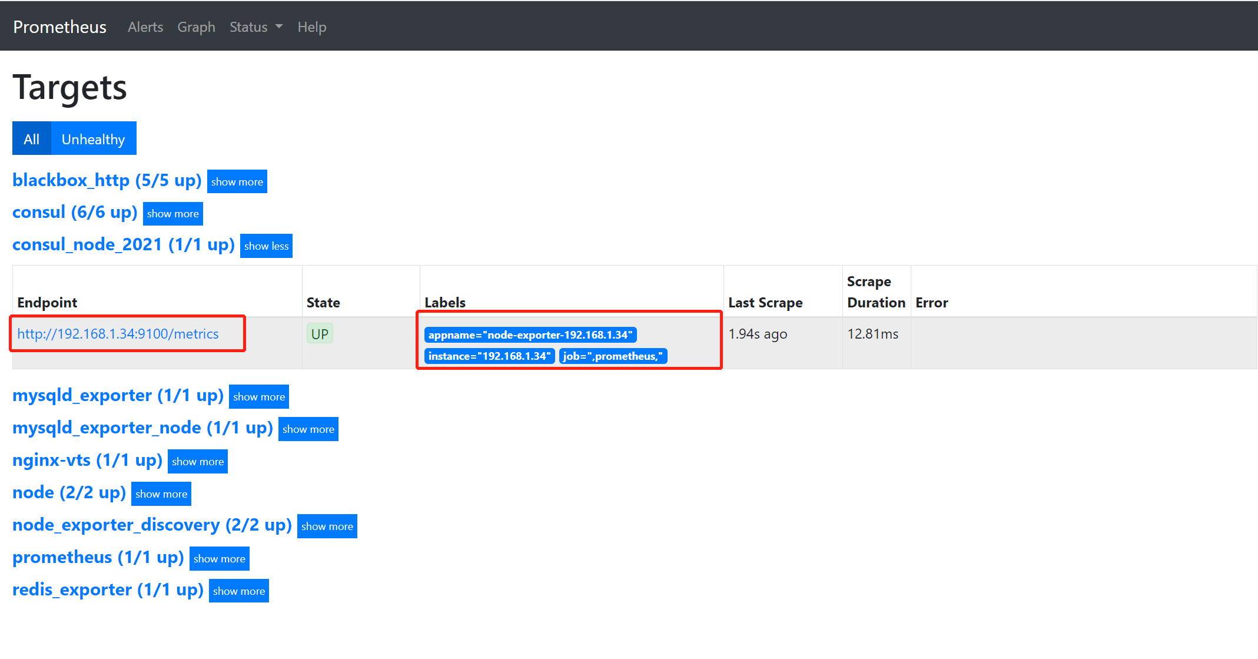Screen dimensions: 1258x659
Task: Click the Prometheus brand link
Action: coord(59,27)
